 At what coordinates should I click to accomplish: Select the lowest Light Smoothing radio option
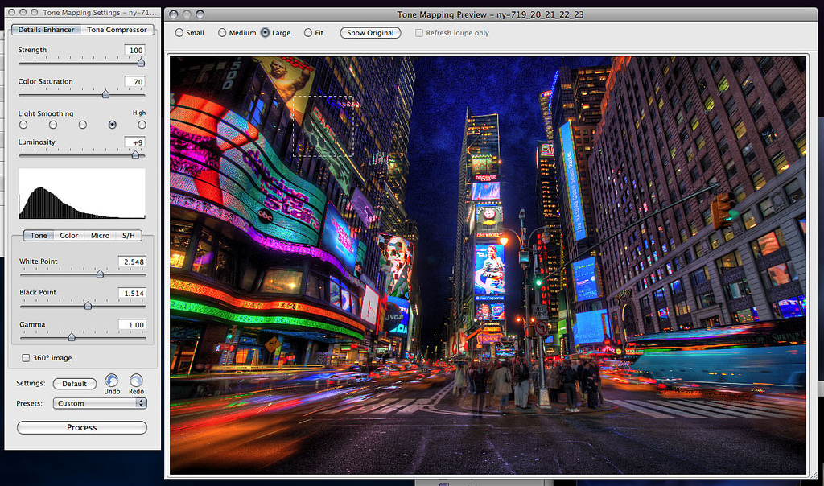[x=23, y=125]
